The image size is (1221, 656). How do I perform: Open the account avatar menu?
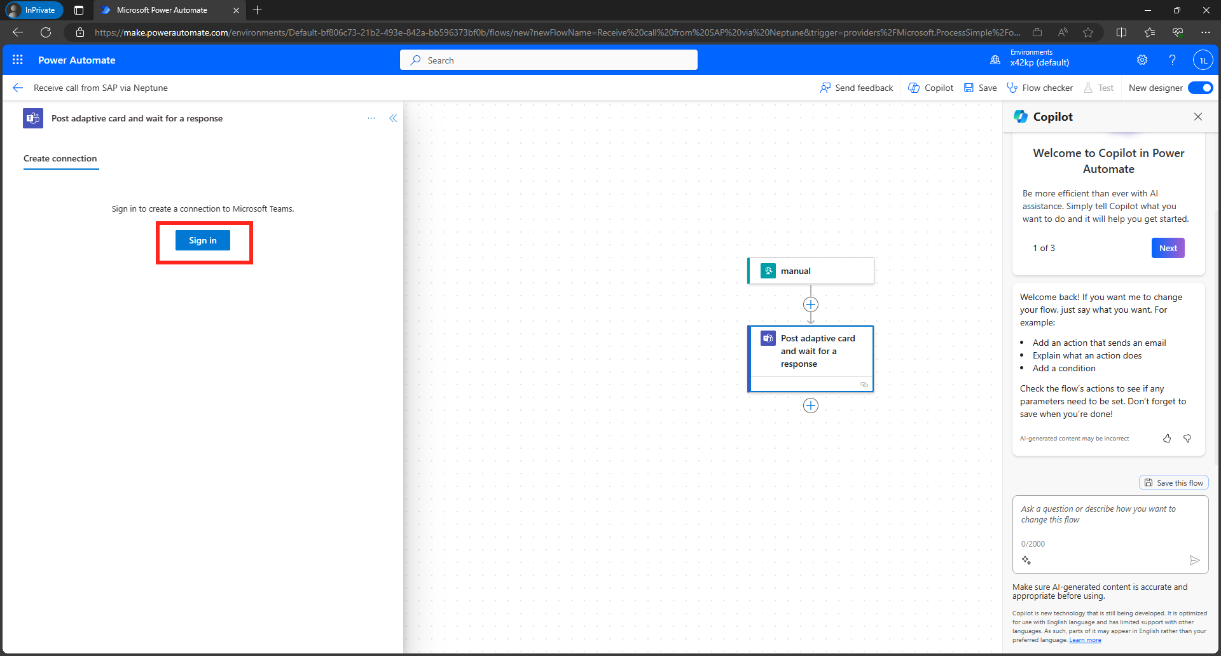click(x=1203, y=60)
